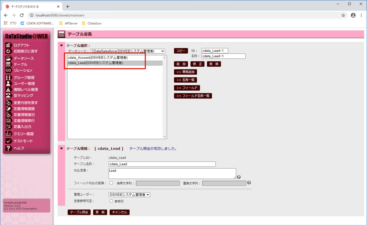
Task: Click the テーブル照会 button
Action: (x=79, y=212)
